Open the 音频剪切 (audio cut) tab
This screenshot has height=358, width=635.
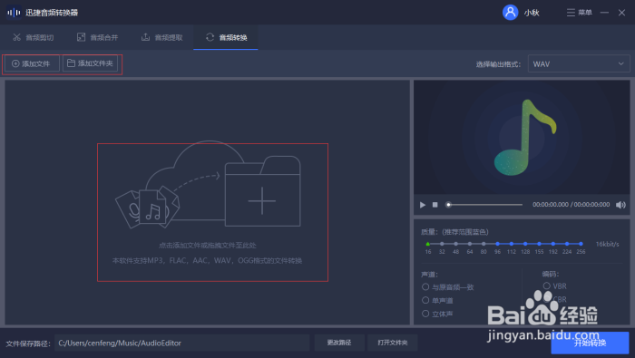pyautogui.click(x=34, y=38)
